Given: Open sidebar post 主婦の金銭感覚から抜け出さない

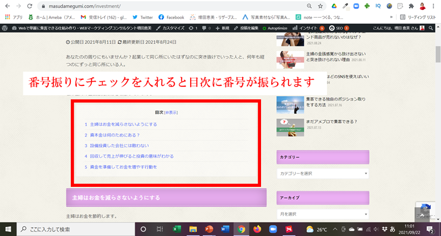Looking at the screenshot, I should click(x=336, y=56).
